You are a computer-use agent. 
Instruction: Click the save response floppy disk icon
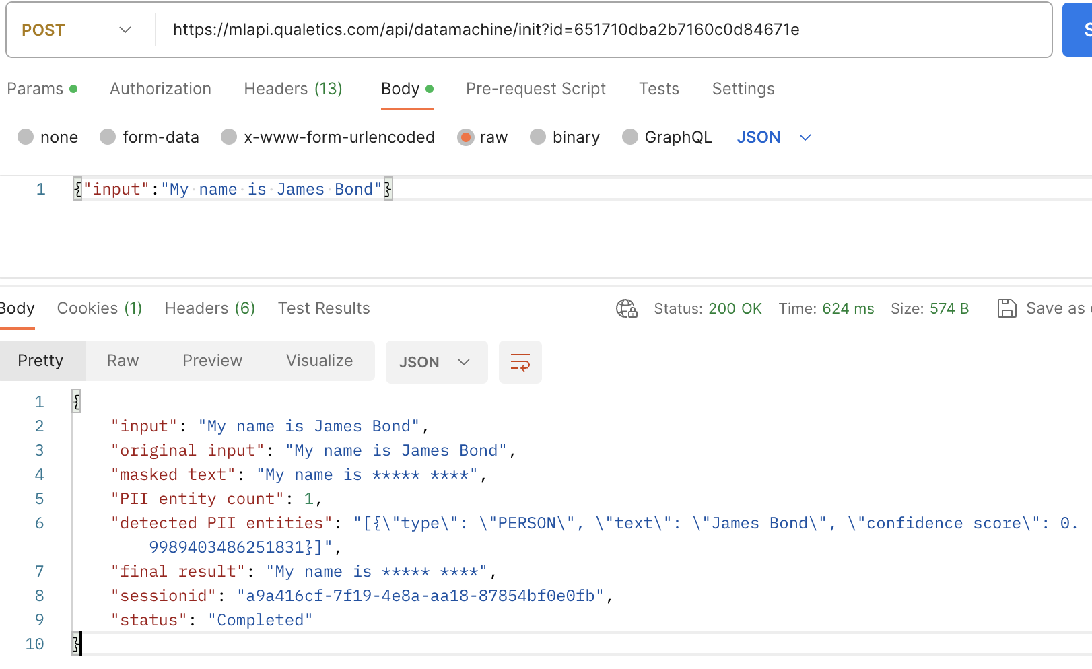1008,308
